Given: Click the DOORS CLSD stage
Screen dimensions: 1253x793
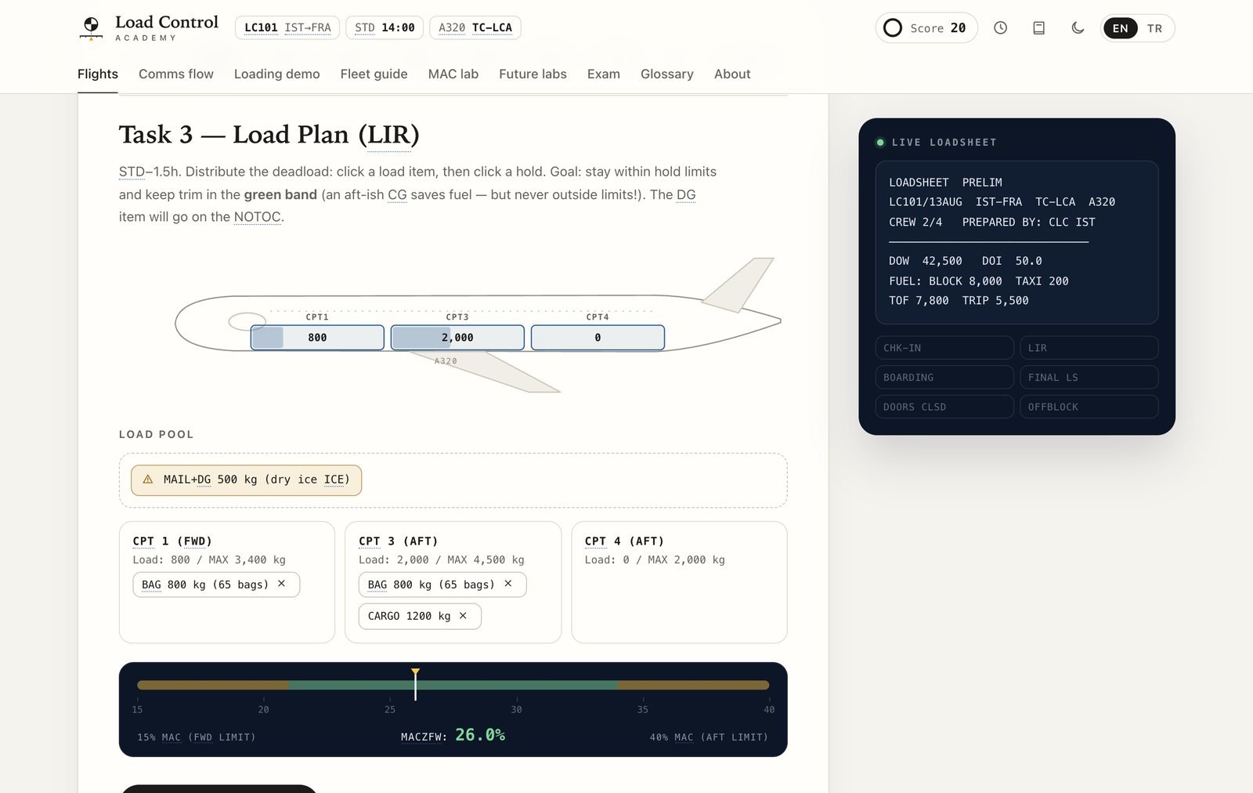Looking at the screenshot, I should click(x=944, y=407).
